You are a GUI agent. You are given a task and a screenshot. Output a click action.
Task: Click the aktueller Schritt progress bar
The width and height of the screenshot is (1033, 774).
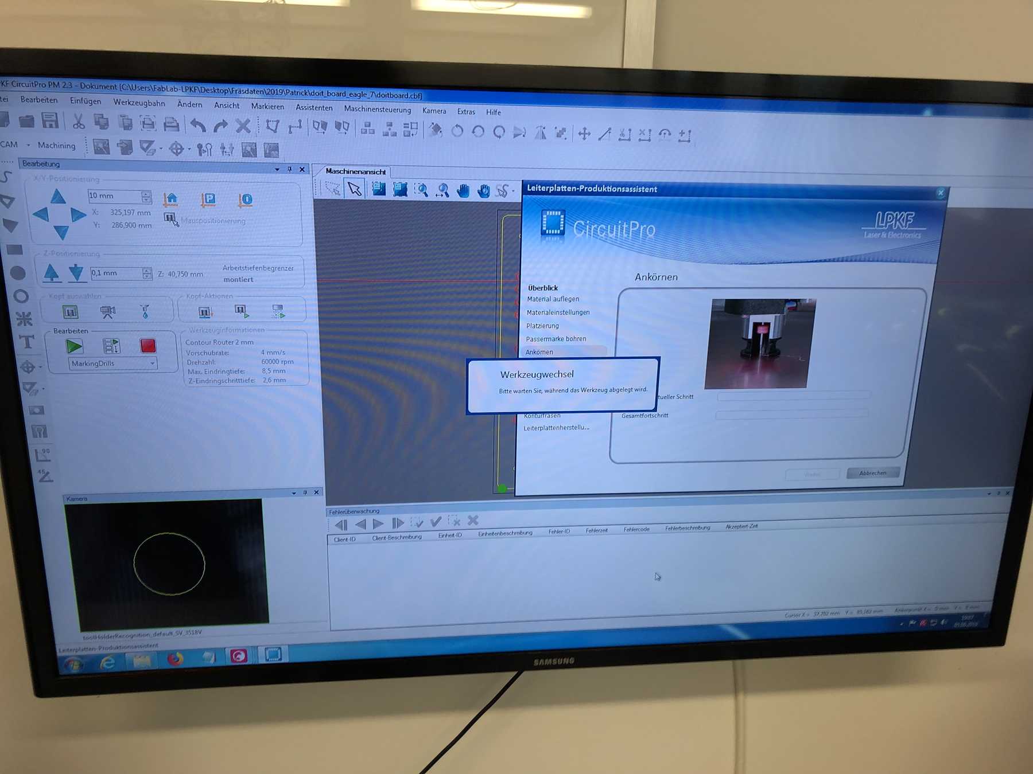pos(794,395)
